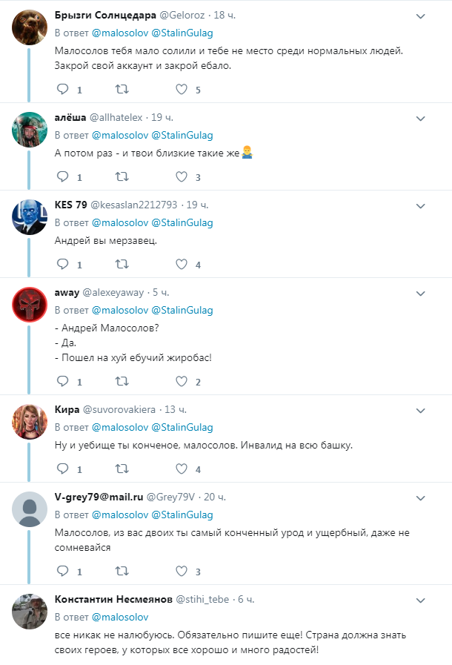452x665 pixels.
Task: Retweet Кира's reply
Action: click(122, 469)
